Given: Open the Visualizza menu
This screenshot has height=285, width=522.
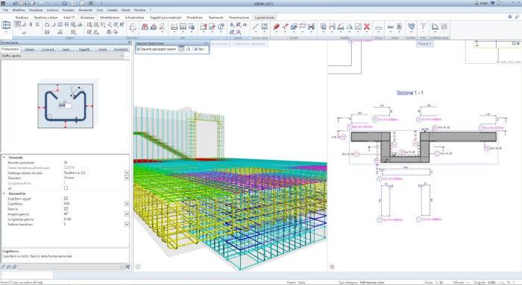Looking at the screenshot, I should (x=36, y=10).
